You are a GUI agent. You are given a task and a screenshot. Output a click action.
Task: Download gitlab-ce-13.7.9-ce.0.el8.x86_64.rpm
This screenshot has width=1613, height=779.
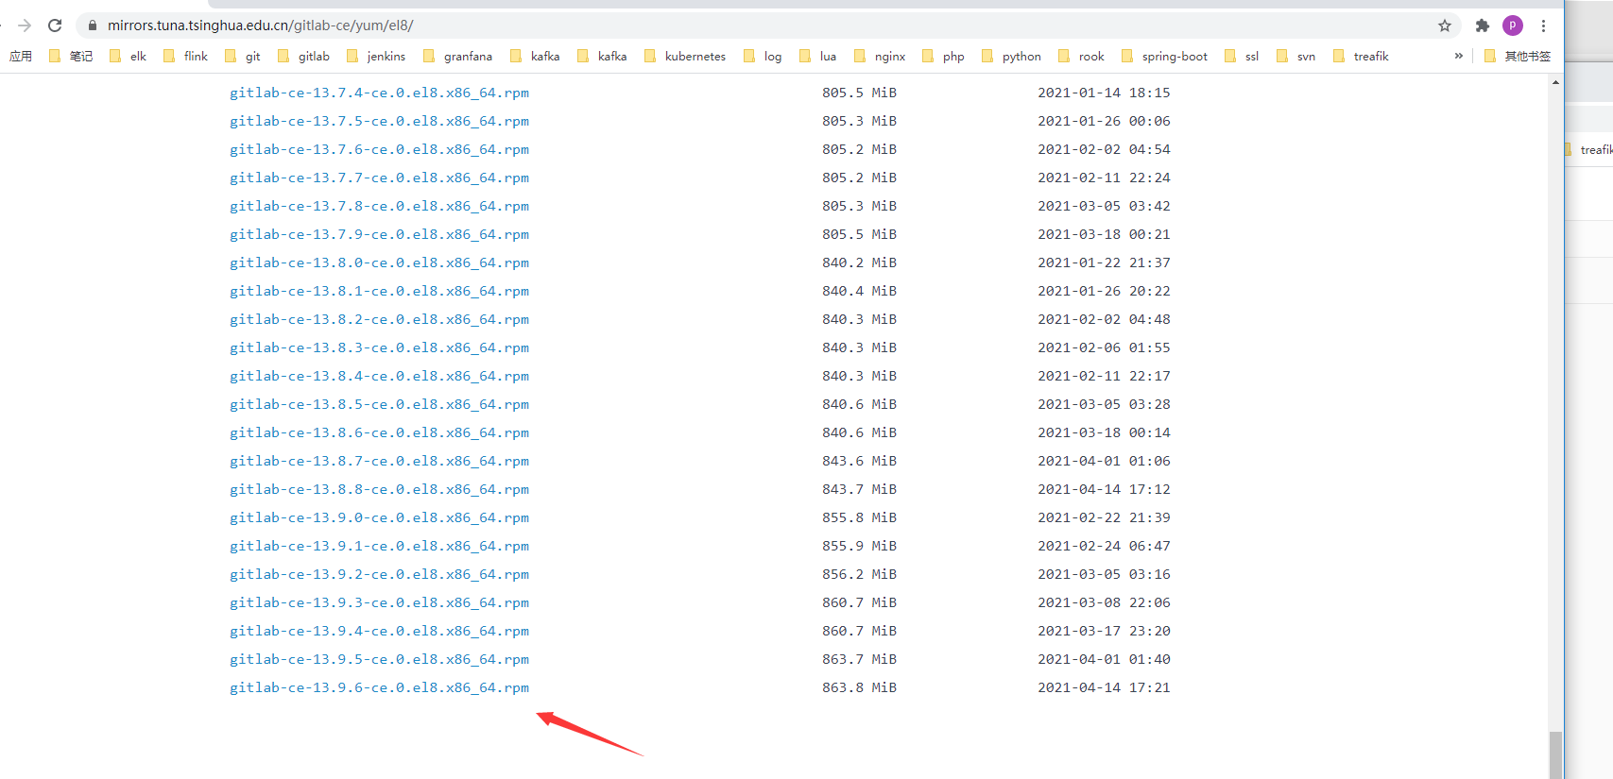[379, 234]
